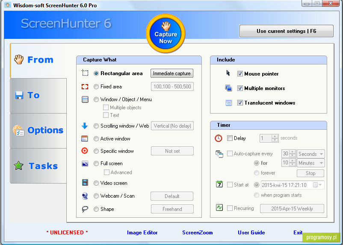
Task: Click the Exit link
Action: (298, 233)
